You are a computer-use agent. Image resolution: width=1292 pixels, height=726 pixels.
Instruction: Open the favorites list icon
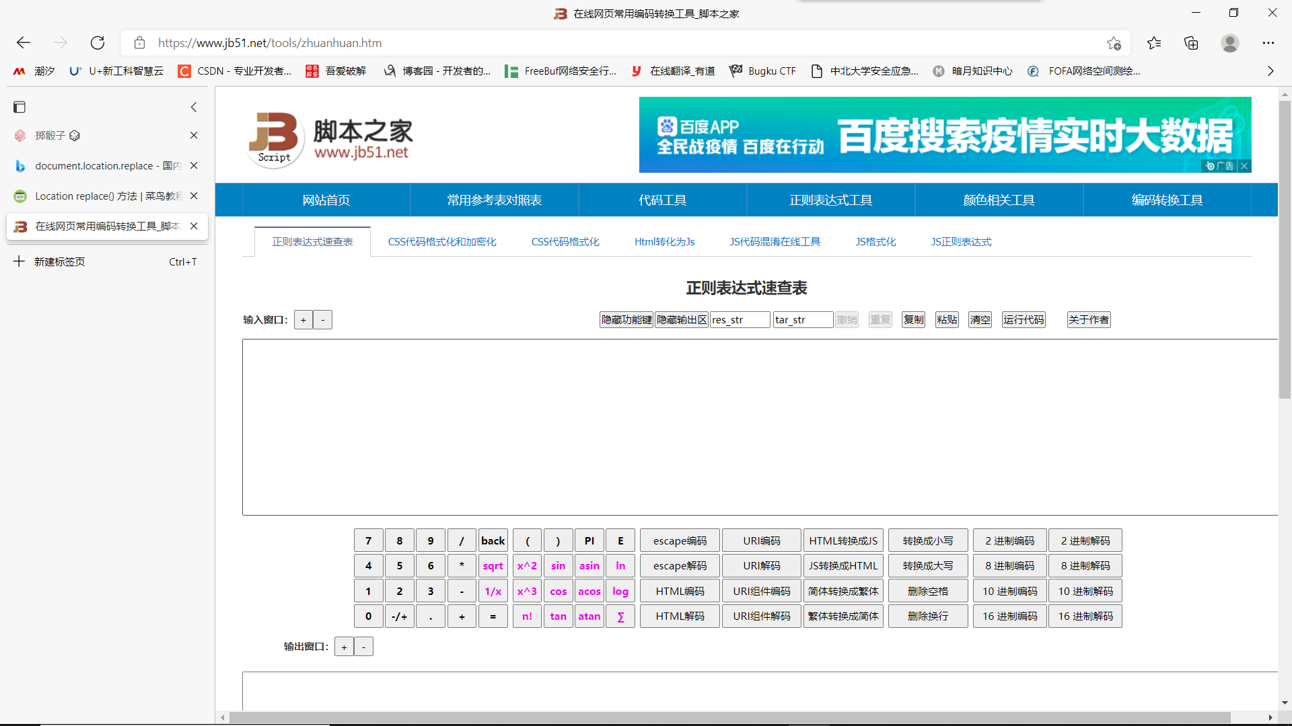click(1154, 43)
